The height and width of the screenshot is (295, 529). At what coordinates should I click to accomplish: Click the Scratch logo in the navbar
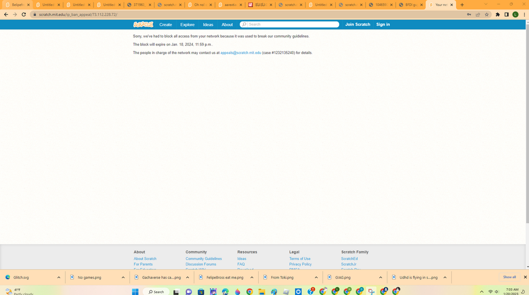click(x=143, y=24)
